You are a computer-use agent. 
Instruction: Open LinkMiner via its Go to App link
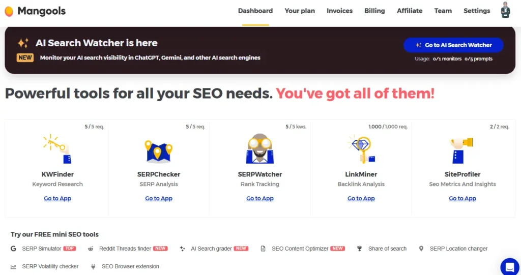click(361, 198)
